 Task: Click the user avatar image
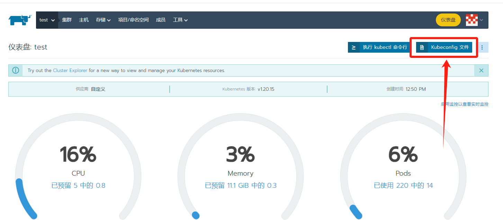471,20
